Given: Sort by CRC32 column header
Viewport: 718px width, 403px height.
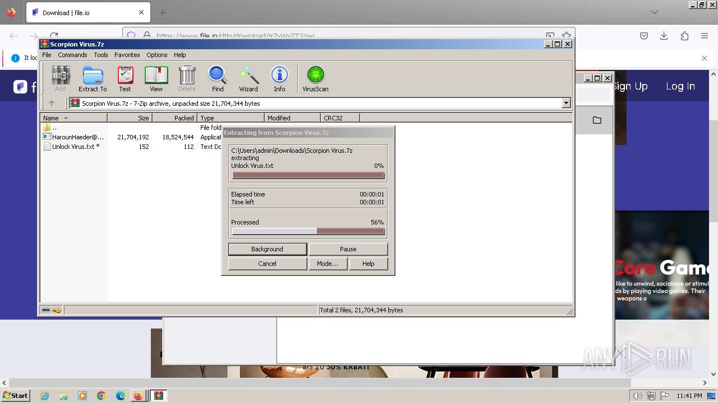Looking at the screenshot, I should point(340,118).
